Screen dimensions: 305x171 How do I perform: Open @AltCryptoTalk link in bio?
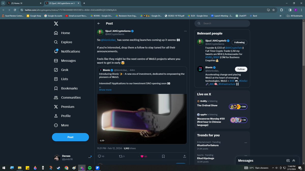coord(233,48)
